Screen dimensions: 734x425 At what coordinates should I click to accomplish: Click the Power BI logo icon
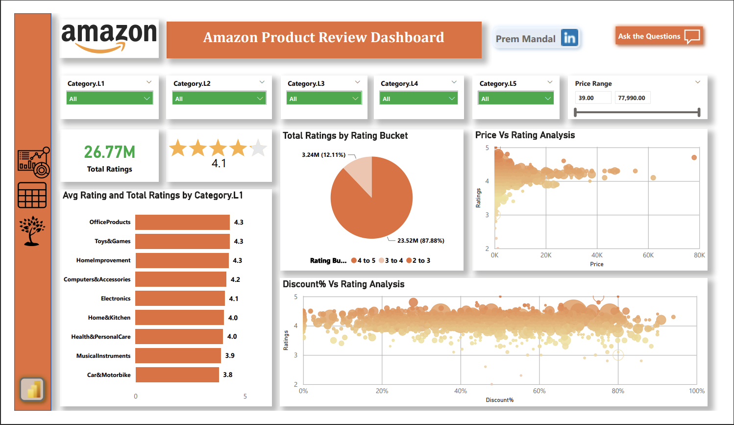32,390
